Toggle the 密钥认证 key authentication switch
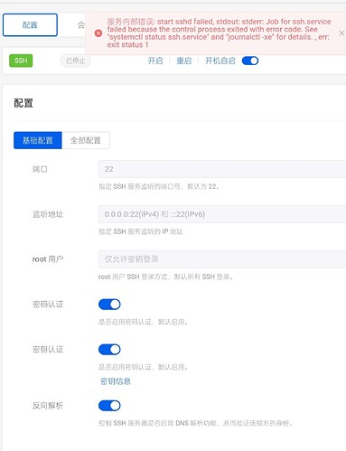 tap(109, 350)
